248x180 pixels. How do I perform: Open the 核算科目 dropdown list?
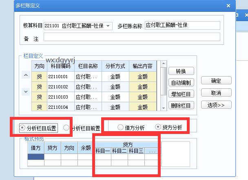[108, 26]
